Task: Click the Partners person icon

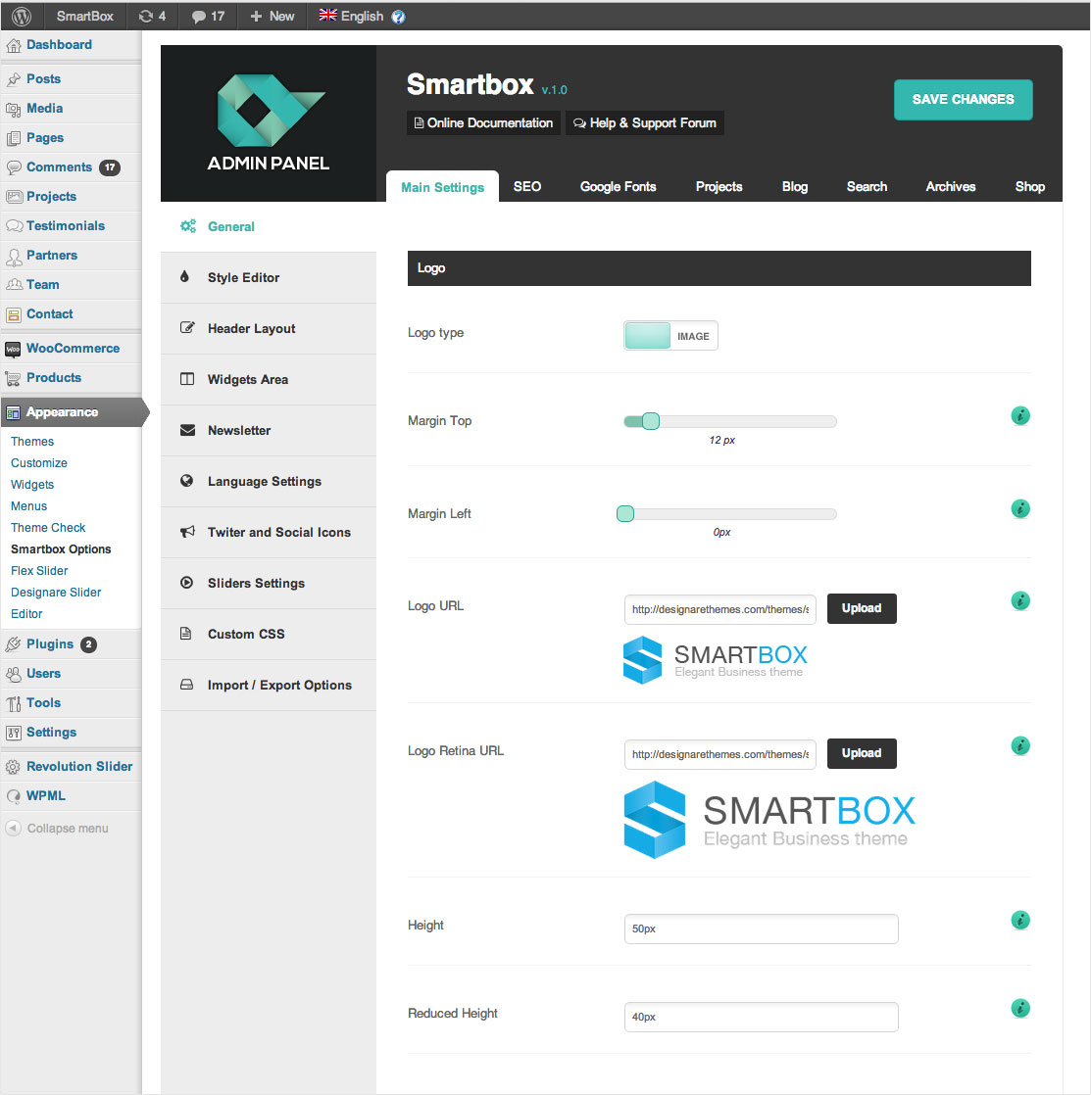Action: pos(14,257)
